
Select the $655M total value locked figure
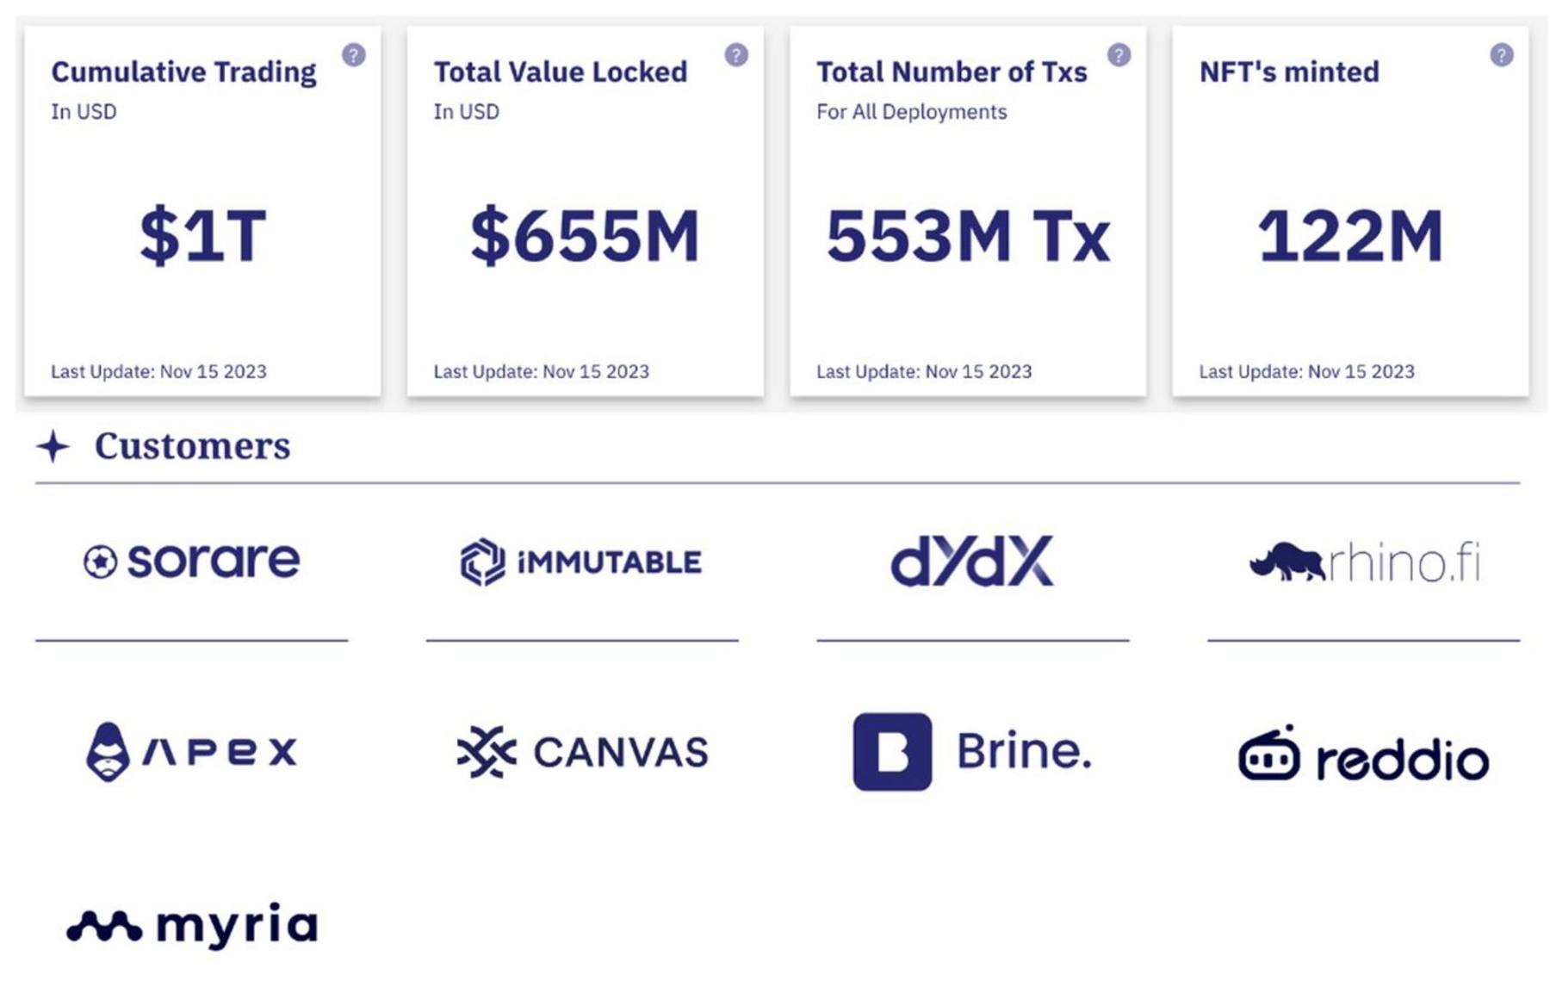tap(585, 236)
